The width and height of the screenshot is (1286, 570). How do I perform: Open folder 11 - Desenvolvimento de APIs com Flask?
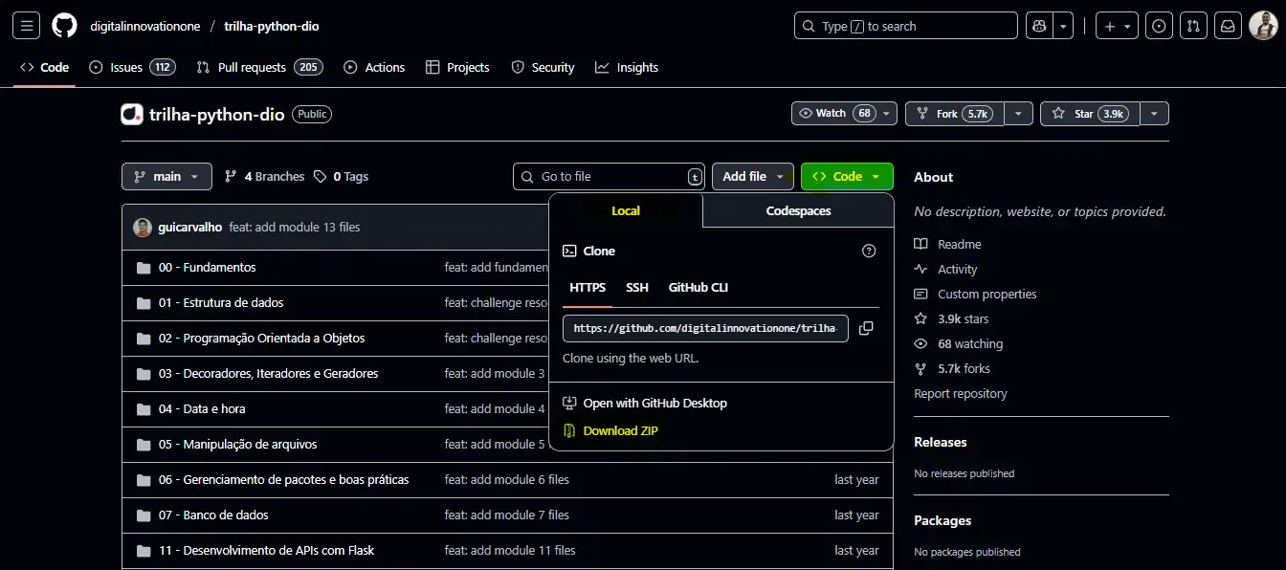click(266, 551)
